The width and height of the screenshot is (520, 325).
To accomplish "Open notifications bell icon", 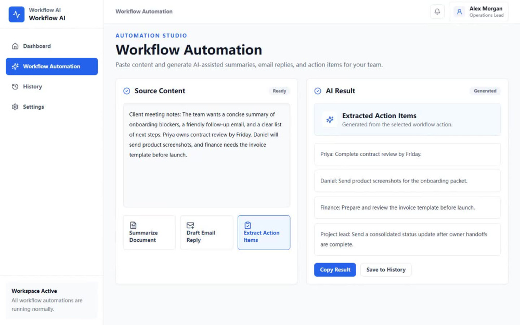I will tap(437, 11).
